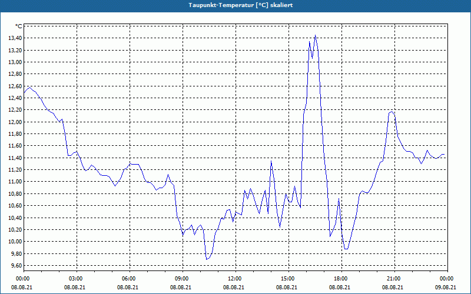Screen dimensions: 471x294
Task: Click the chart title Taupunkt-Temperatur [°C] skaliert
Action: 241,5
